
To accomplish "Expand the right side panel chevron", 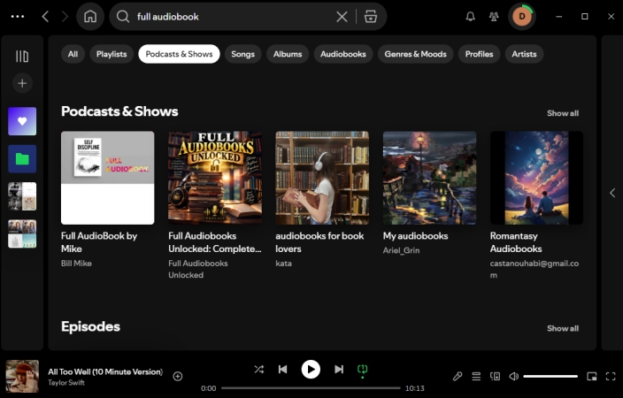I will click(x=612, y=193).
